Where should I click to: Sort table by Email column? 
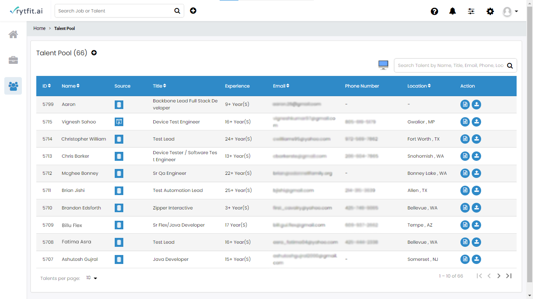[x=281, y=86]
